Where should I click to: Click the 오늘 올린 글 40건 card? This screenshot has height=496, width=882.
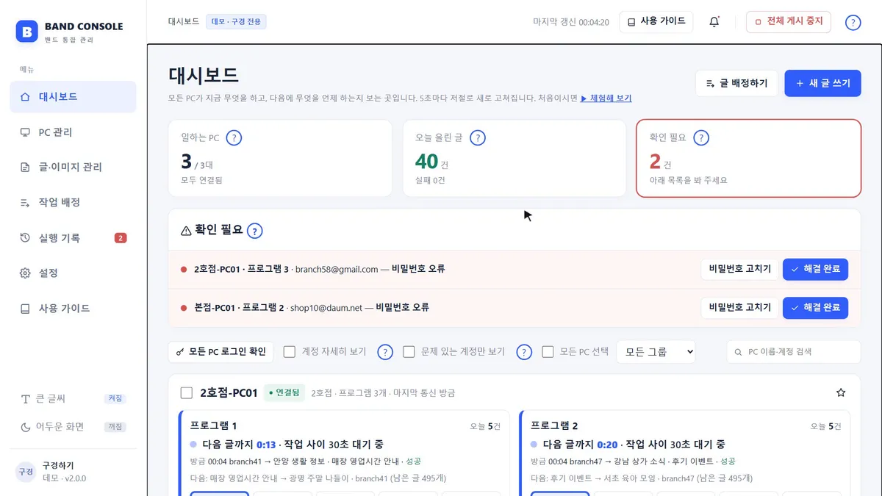coord(514,159)
